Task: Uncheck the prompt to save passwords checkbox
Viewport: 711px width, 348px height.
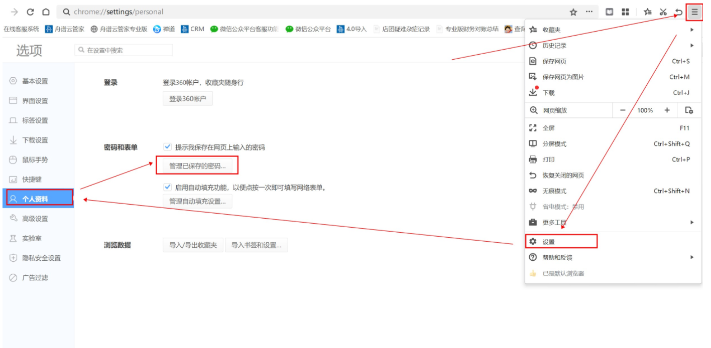Action: point(168,147)
